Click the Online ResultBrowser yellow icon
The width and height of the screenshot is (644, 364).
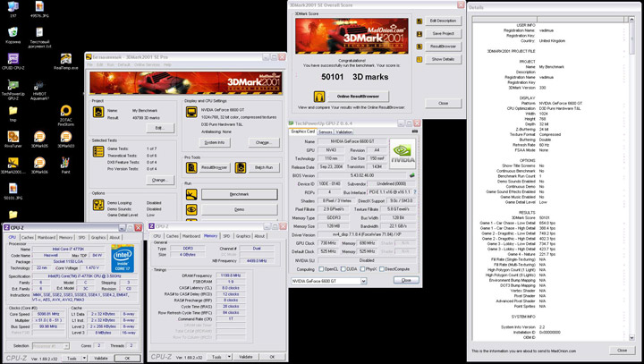tap(319, 97)
